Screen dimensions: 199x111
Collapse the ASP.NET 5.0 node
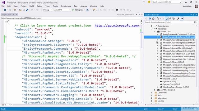[155, 31]
